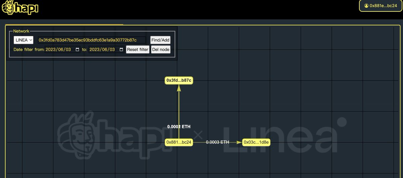Edit the date filter from field
The height and width of the screenshot is (178, 403).
click(63, 49)
